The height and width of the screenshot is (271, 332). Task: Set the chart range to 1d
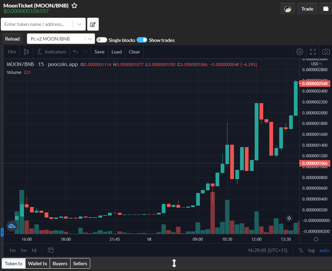click(x=34, y=250)
